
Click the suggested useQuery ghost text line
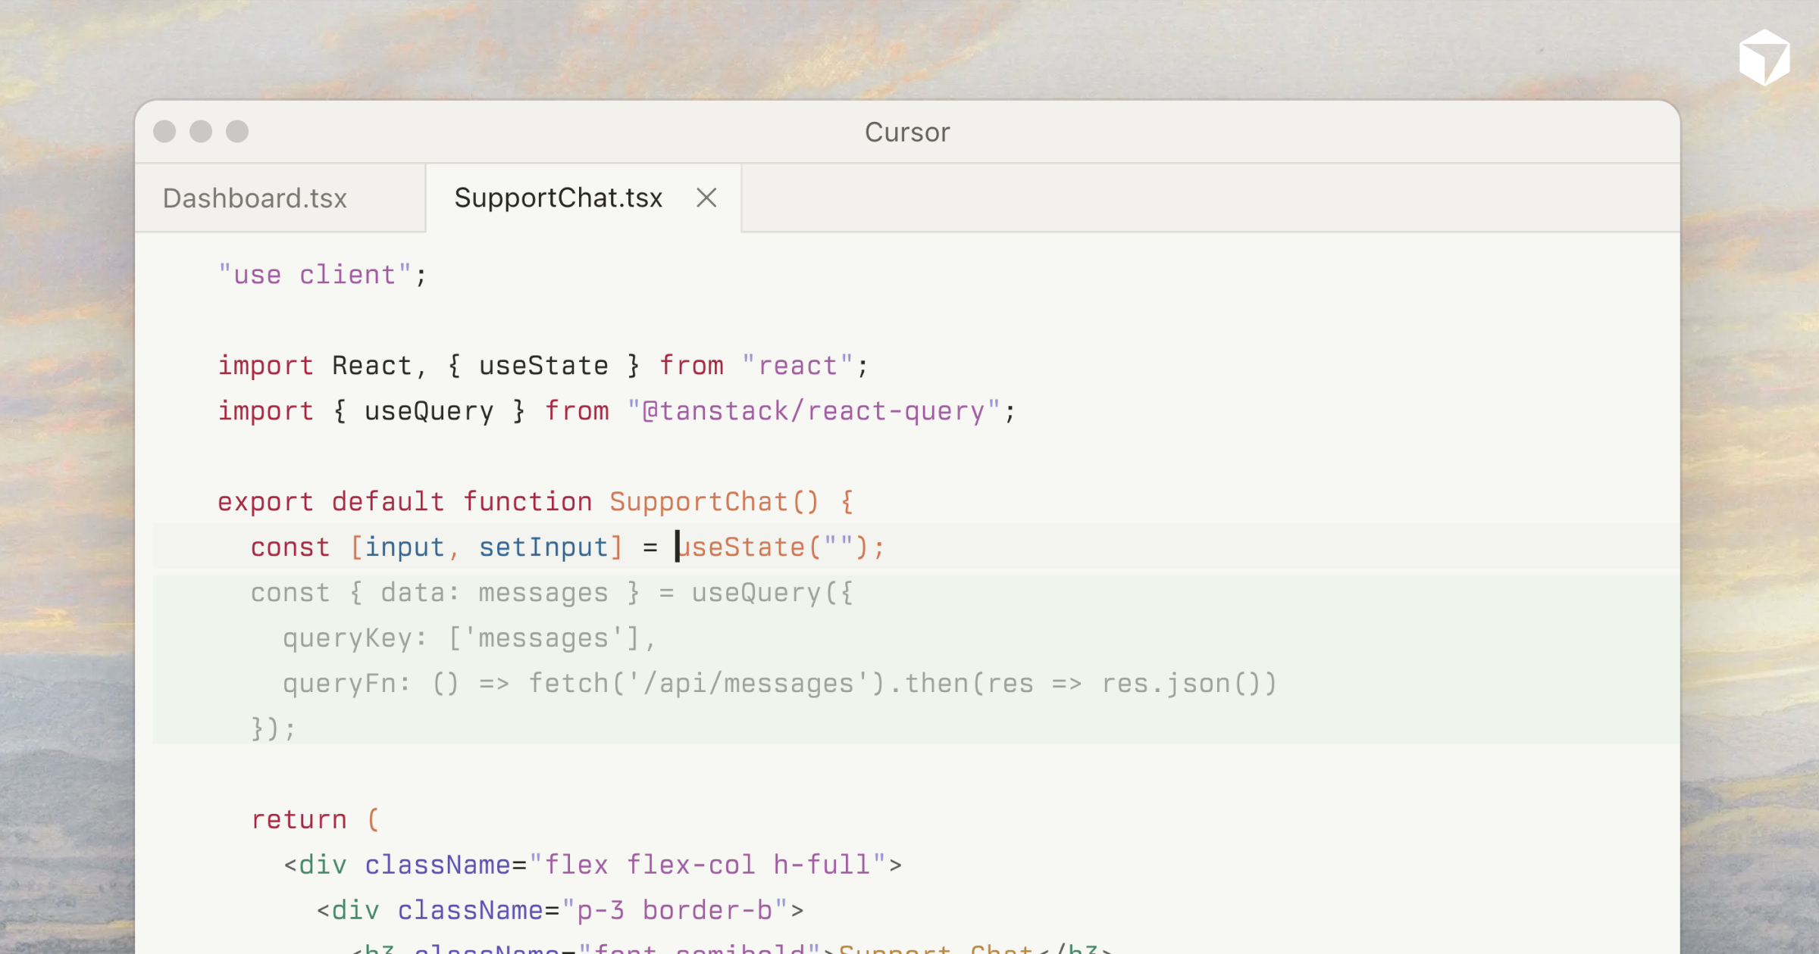click(x=552, y=593)
